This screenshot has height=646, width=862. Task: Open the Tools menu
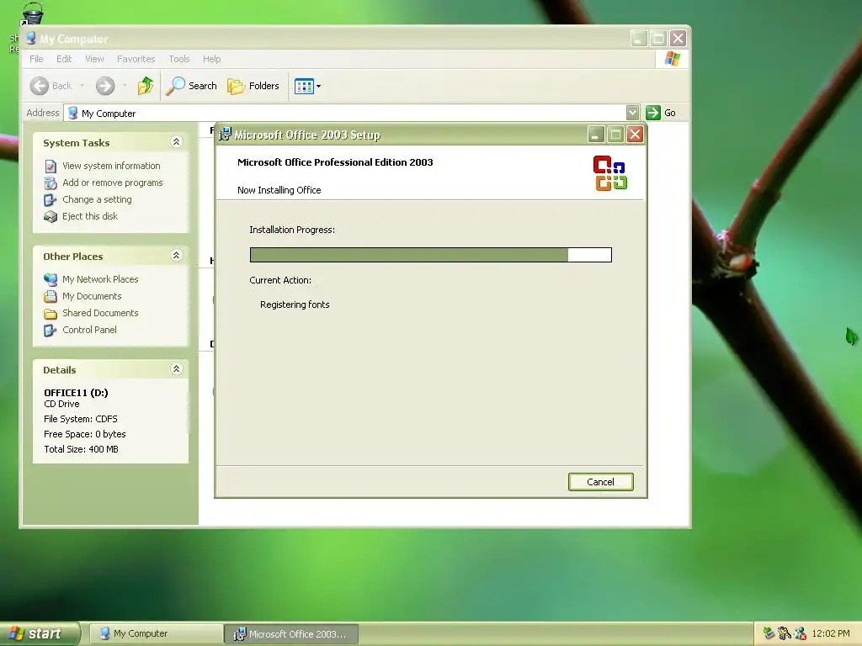click(x=178, y=59)
